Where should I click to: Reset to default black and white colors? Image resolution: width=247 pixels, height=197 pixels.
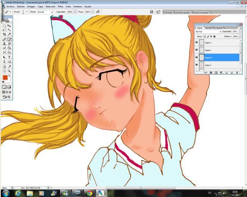point(3,82)
